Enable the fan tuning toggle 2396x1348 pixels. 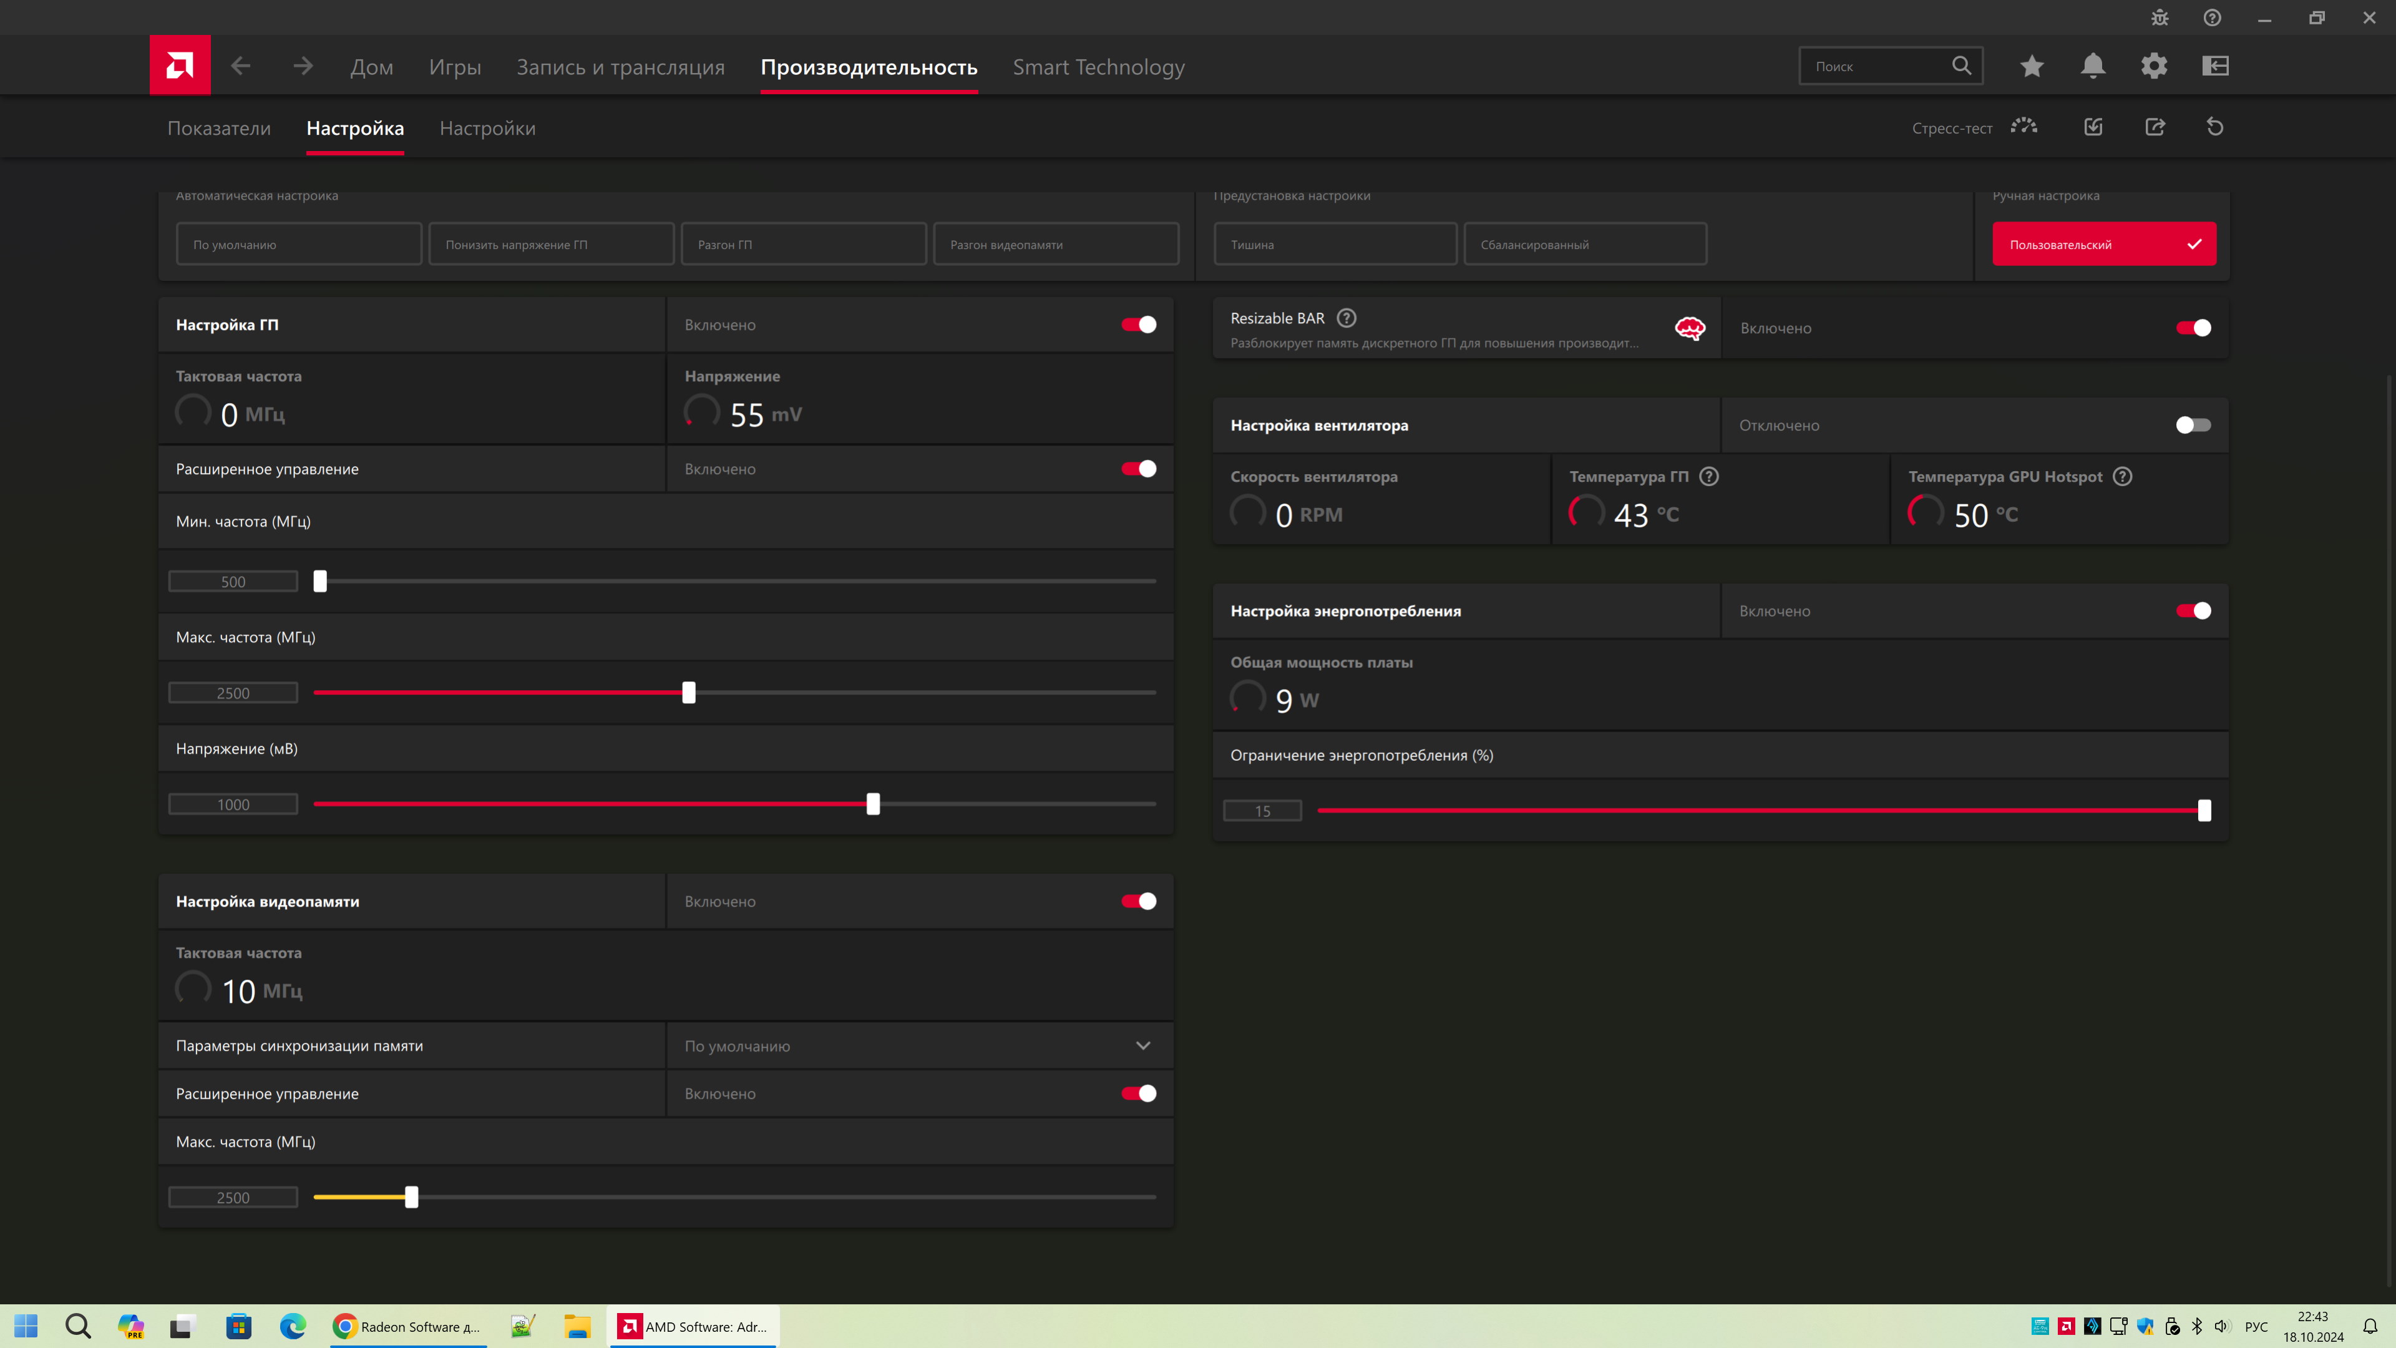click(x=2193, y=425)
